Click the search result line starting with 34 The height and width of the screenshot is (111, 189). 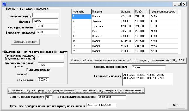pos(144,78)
